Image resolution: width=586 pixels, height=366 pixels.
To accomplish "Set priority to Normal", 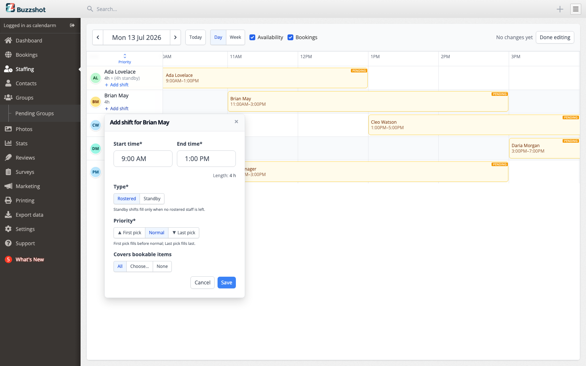I will click(x=157, y=233).
